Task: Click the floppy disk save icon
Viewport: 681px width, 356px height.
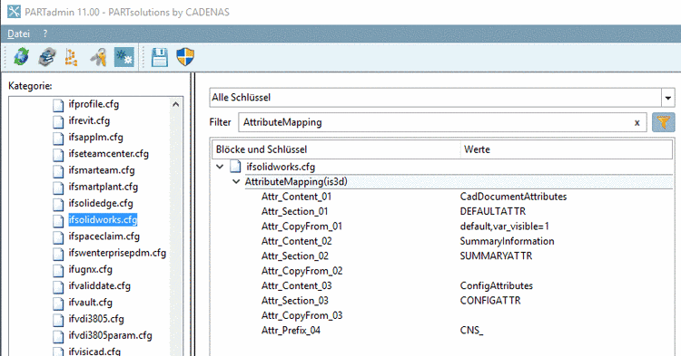Action: 160,57
